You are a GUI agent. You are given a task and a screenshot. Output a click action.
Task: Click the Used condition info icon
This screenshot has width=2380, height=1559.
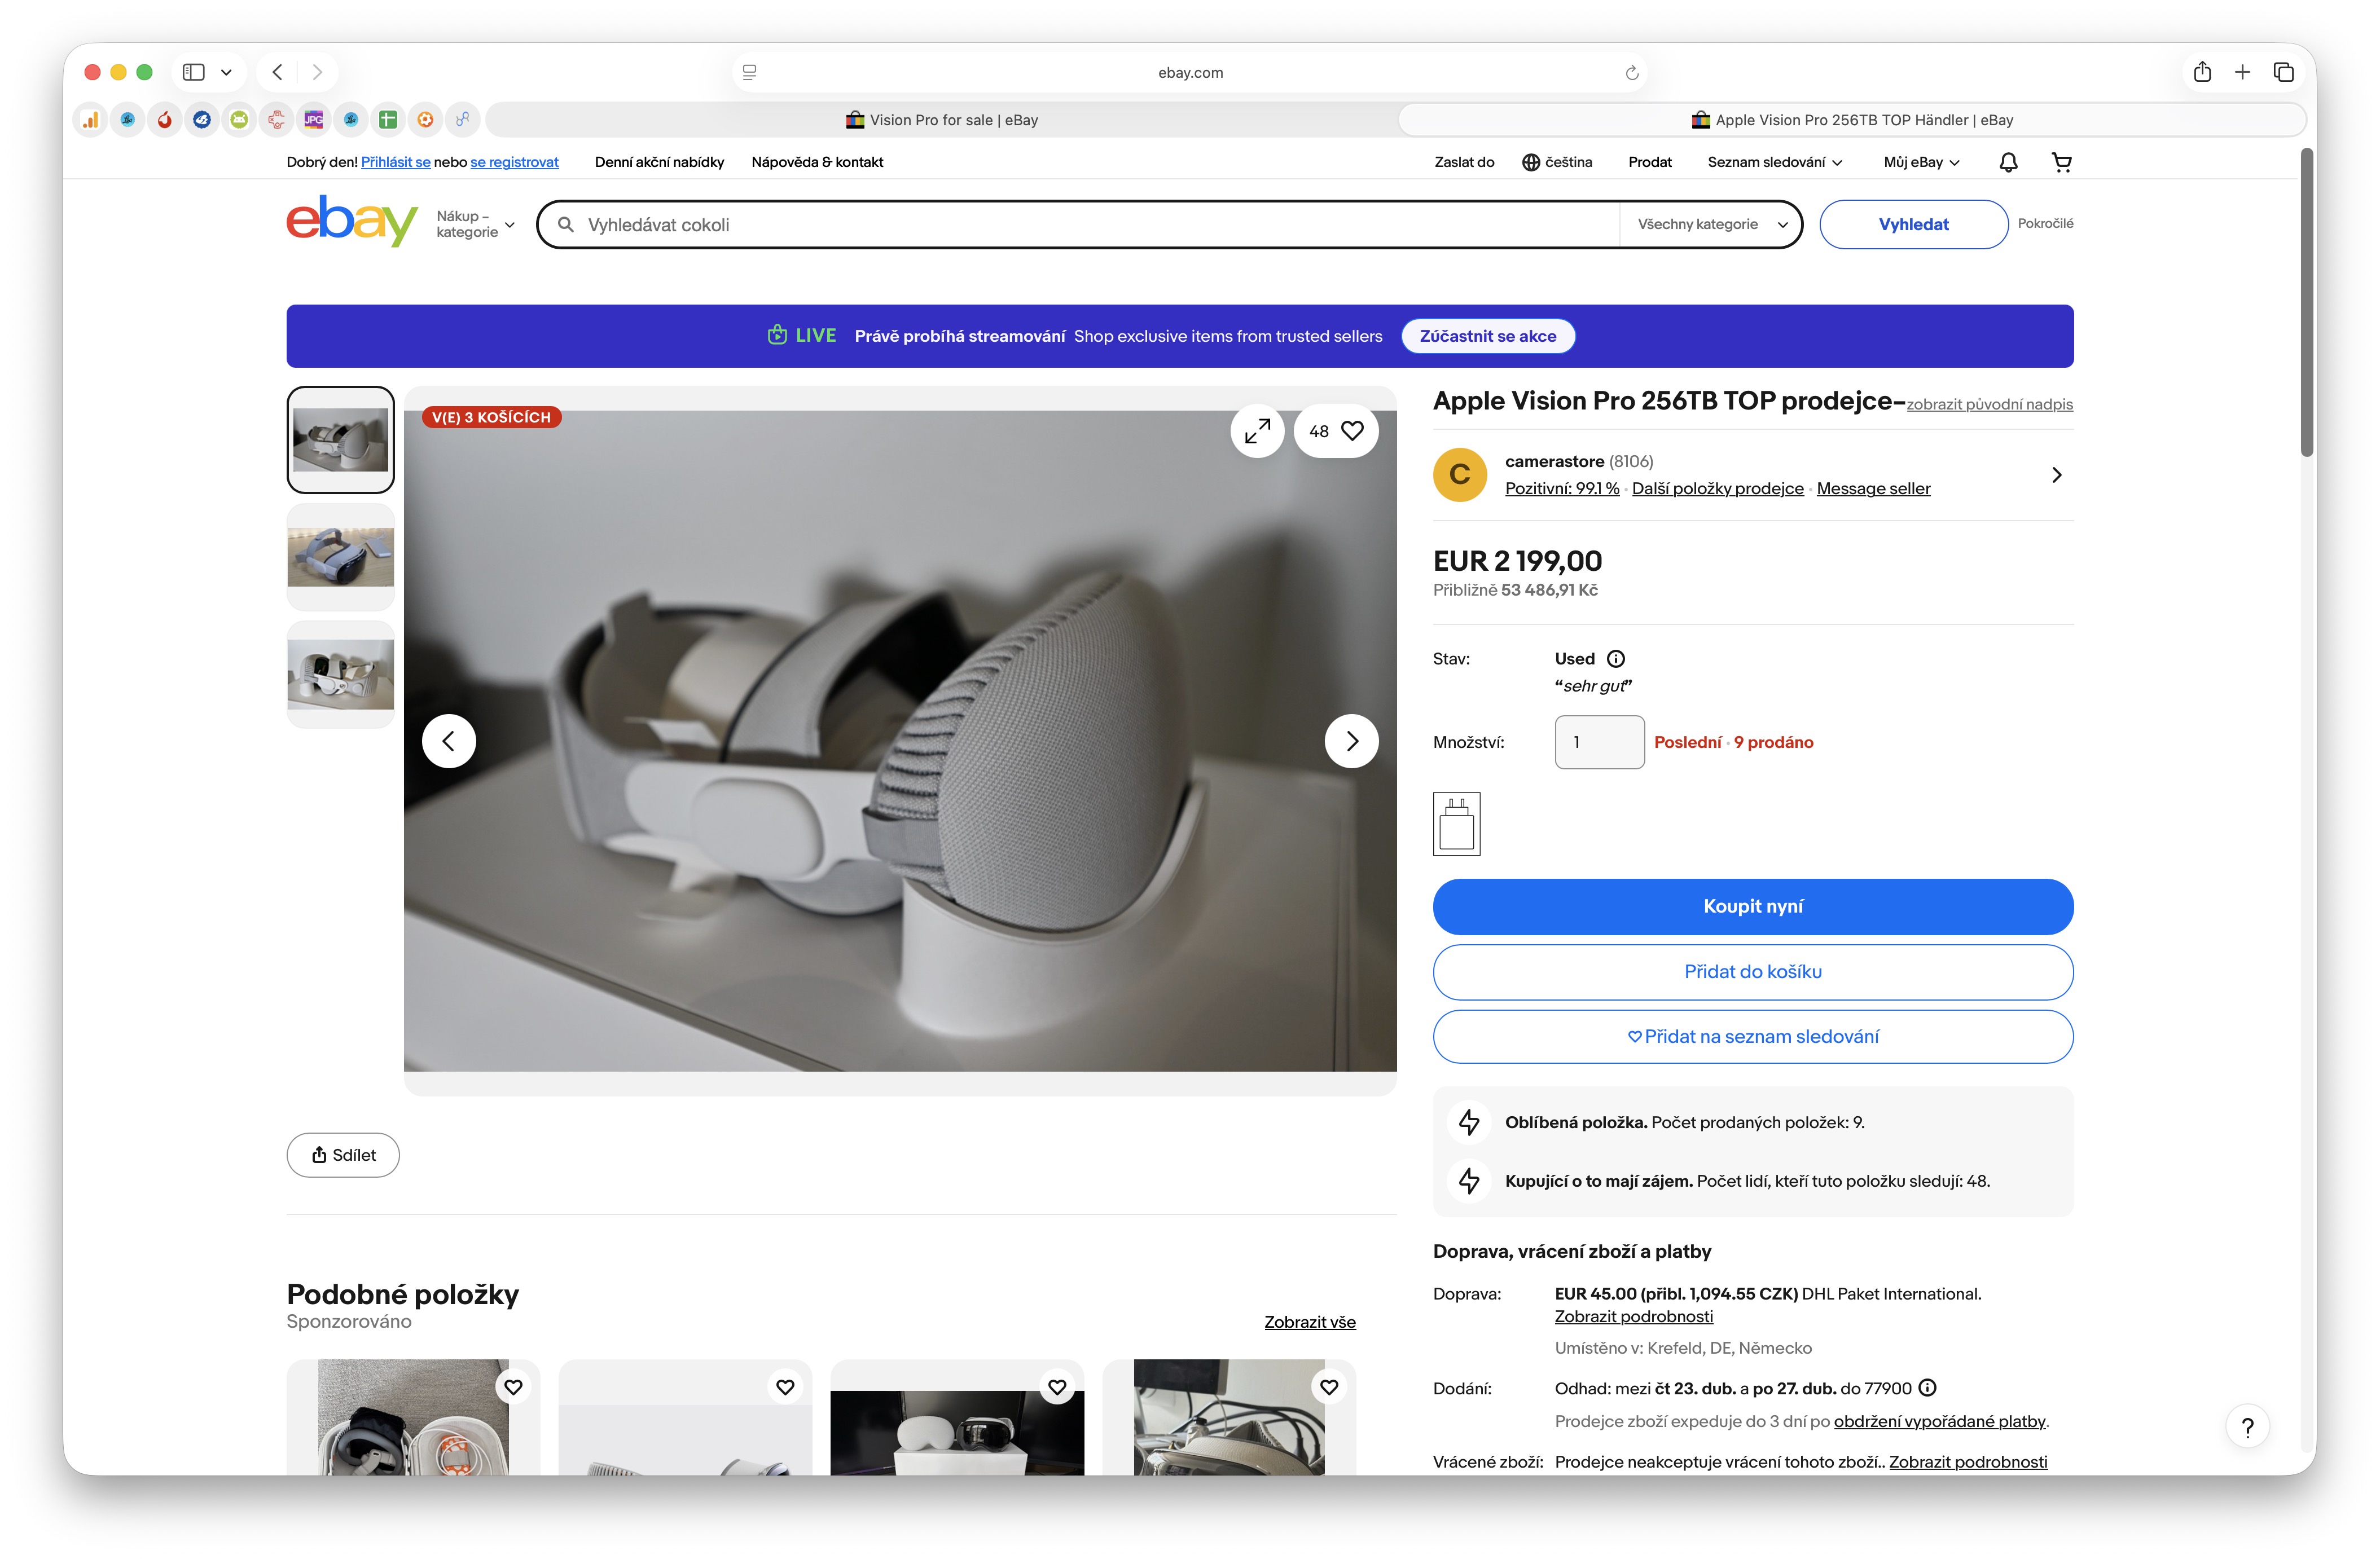(1616, 659)
